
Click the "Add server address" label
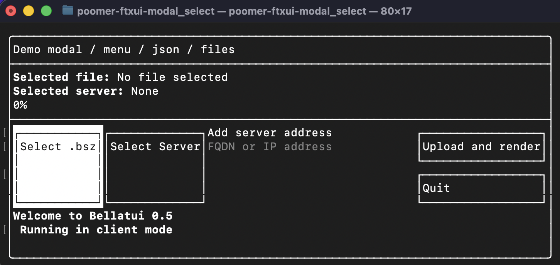pyautogui.click(x=270, y=133)
